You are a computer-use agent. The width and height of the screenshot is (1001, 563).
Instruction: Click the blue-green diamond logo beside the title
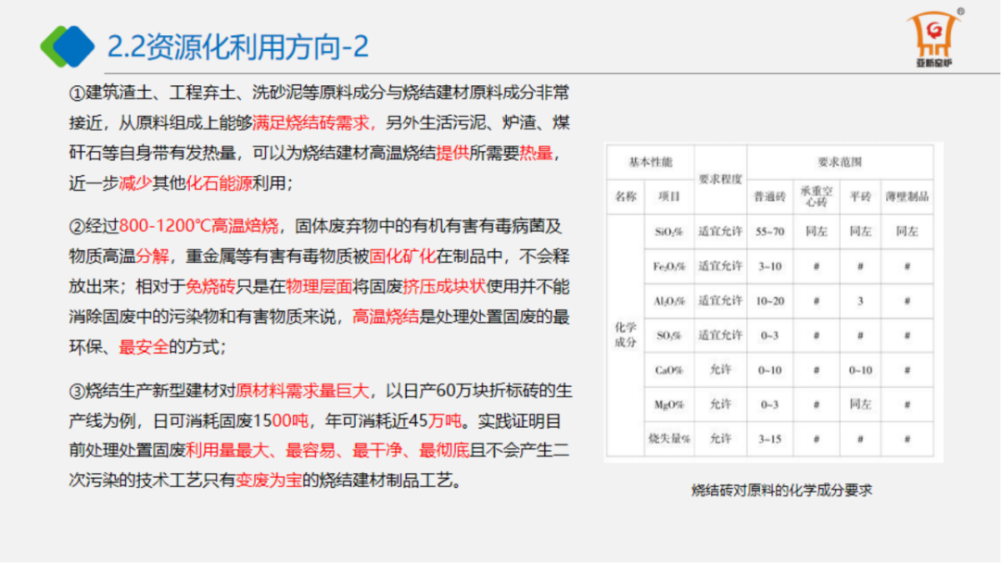67,46
